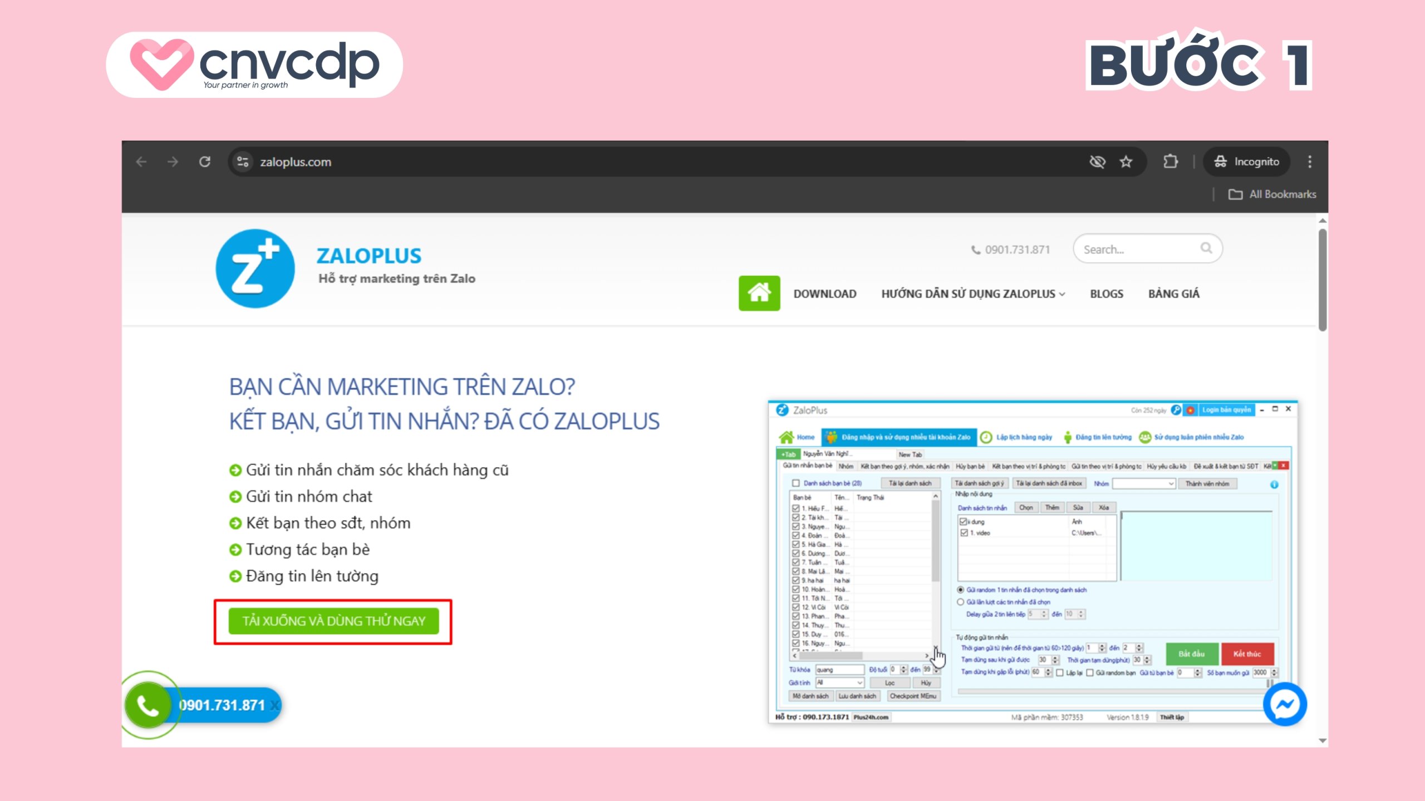Open the All Bookmarks folder

click(x=1272, y=194)
